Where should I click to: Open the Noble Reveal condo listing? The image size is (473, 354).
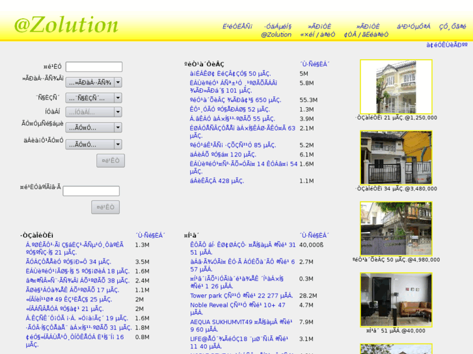click(237, 309)
